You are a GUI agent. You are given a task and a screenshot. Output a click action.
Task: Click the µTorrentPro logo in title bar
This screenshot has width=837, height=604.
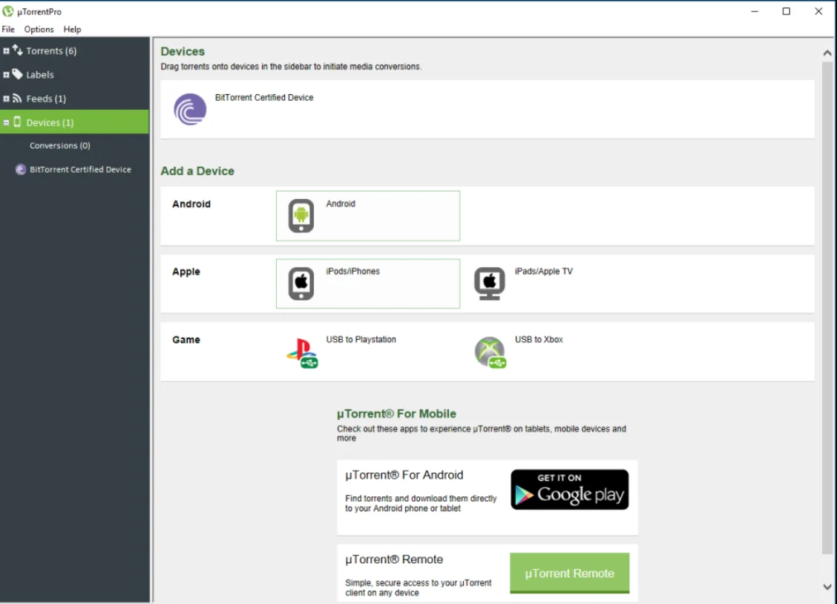8,11
